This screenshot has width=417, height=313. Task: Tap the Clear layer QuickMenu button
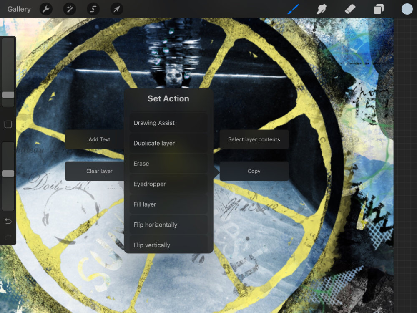(x=94, y=171)
